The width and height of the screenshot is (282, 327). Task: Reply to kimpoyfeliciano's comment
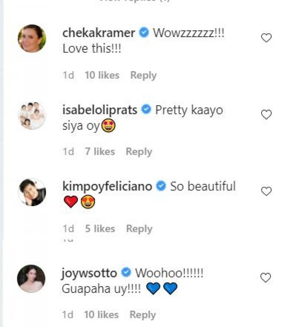139,229
